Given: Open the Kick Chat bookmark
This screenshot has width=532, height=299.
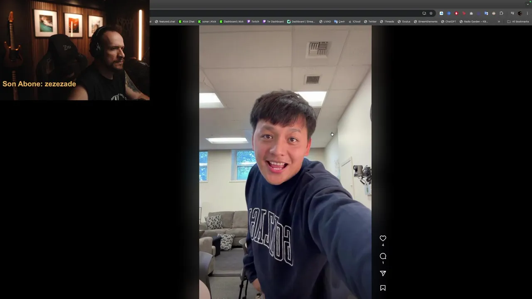Looking at the screenshot, I should (187, 22).
